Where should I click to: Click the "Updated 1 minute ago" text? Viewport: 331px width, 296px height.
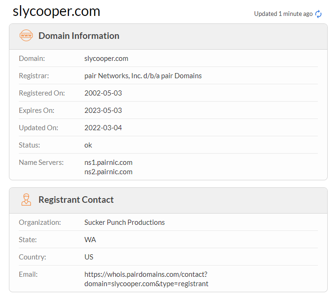[x=283, y=14]
